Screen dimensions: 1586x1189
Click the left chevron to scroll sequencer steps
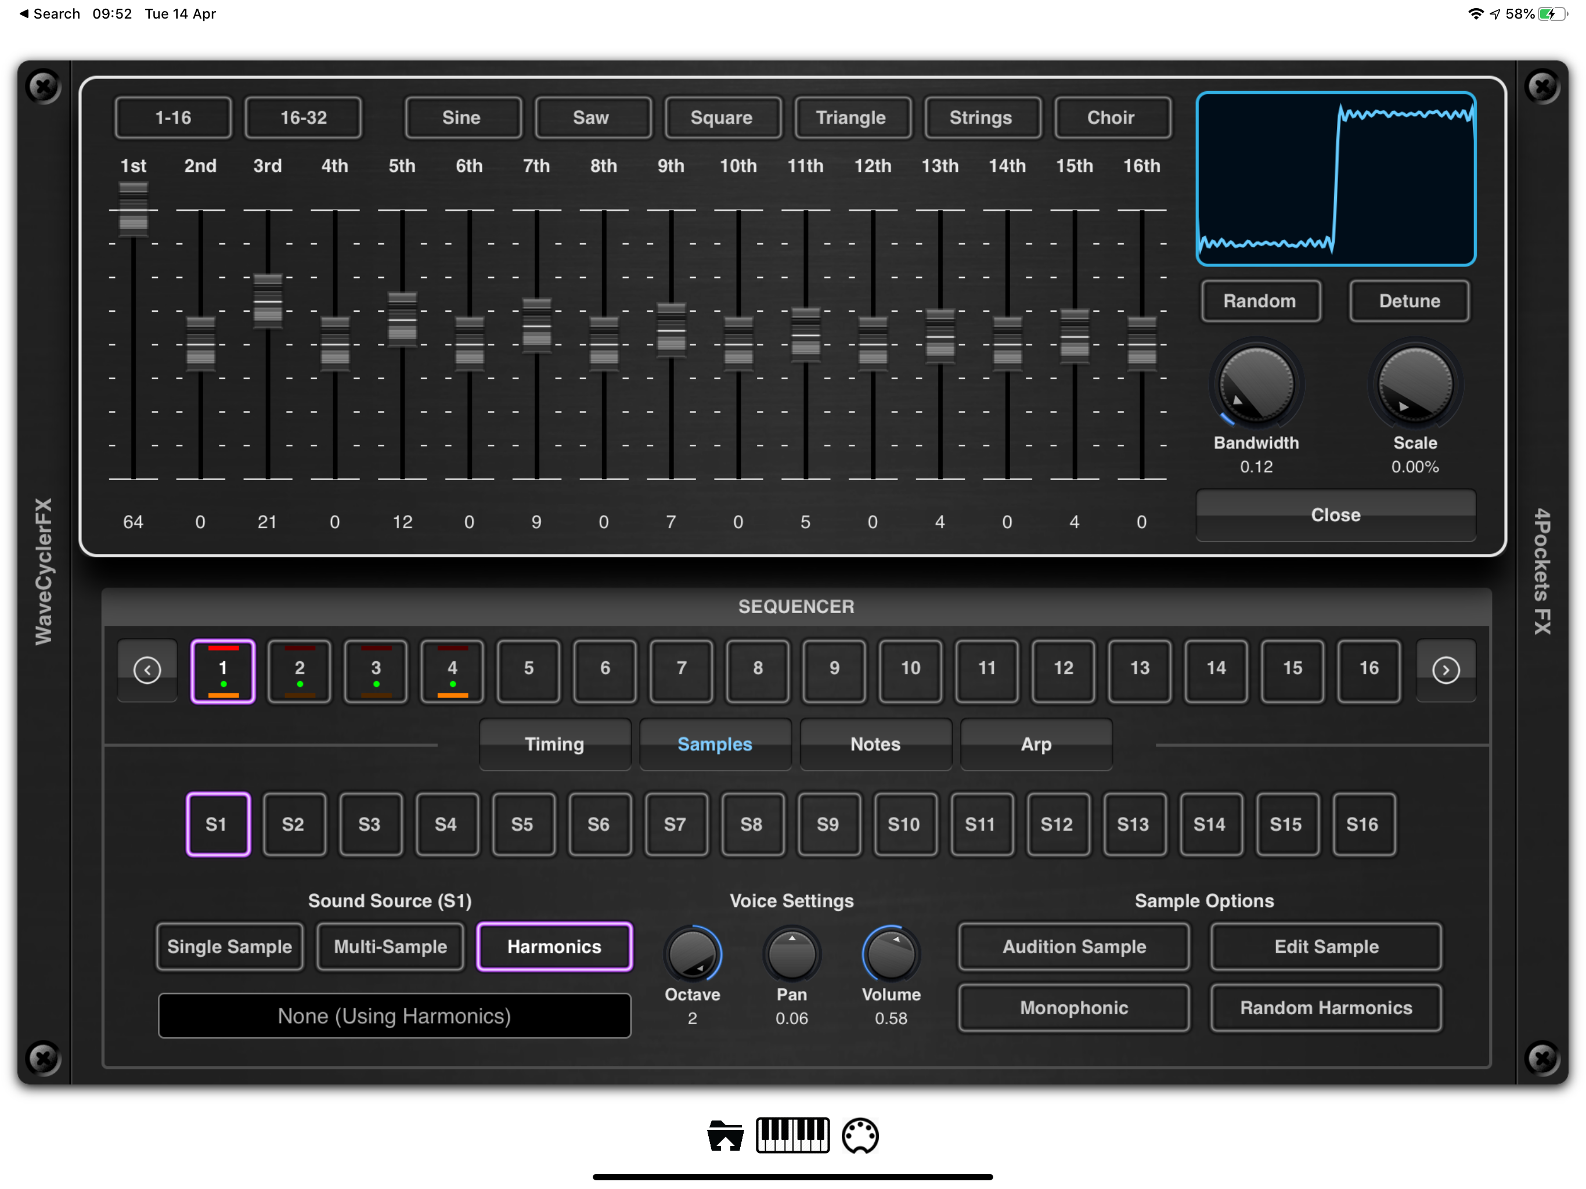[x=147, y=670]
